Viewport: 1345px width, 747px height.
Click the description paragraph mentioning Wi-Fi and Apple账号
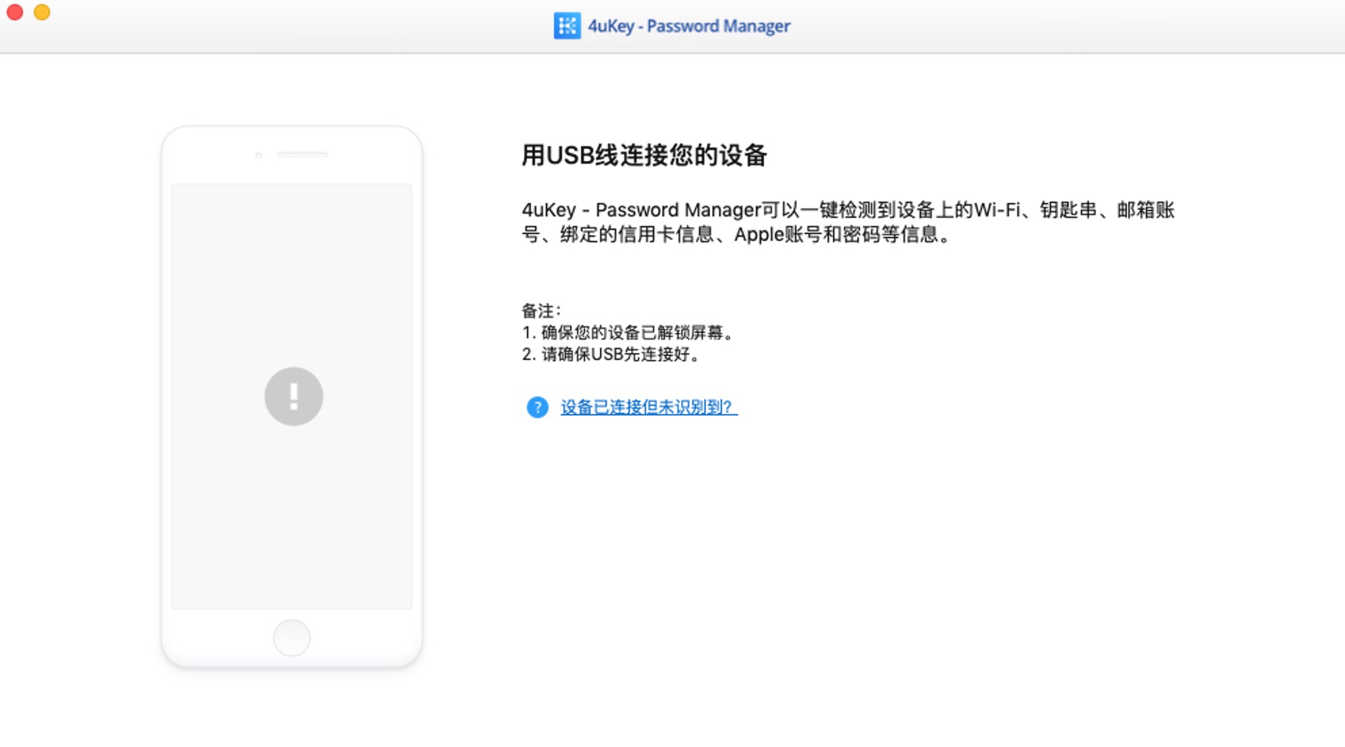pos(848,222)
